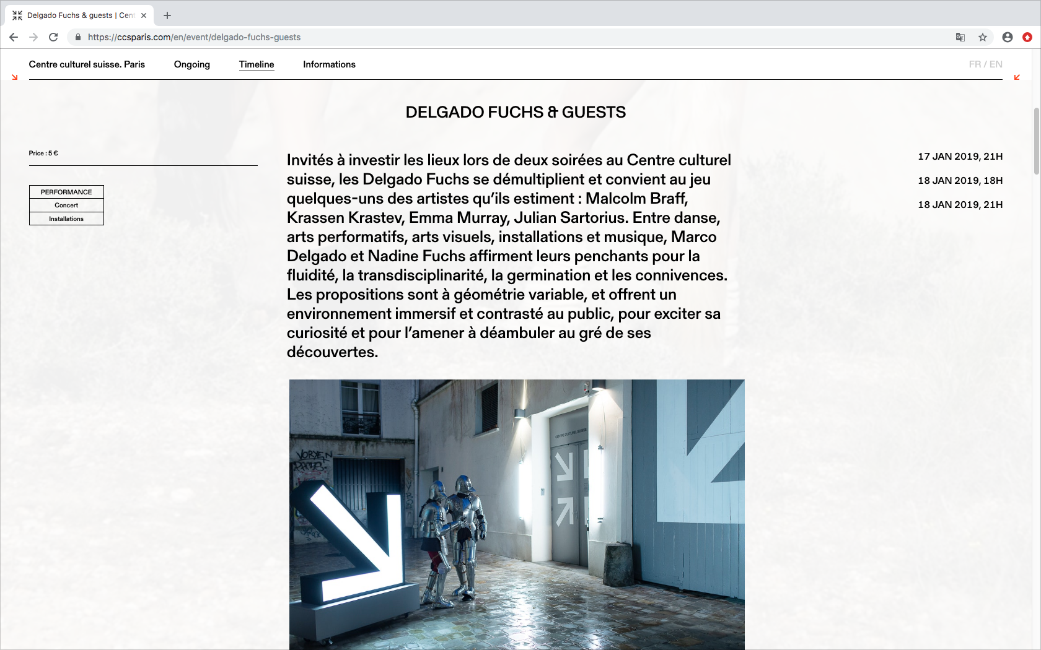
Task: Click Centre culturel suisse. Paris home link
Action: [x=87, y=64]
